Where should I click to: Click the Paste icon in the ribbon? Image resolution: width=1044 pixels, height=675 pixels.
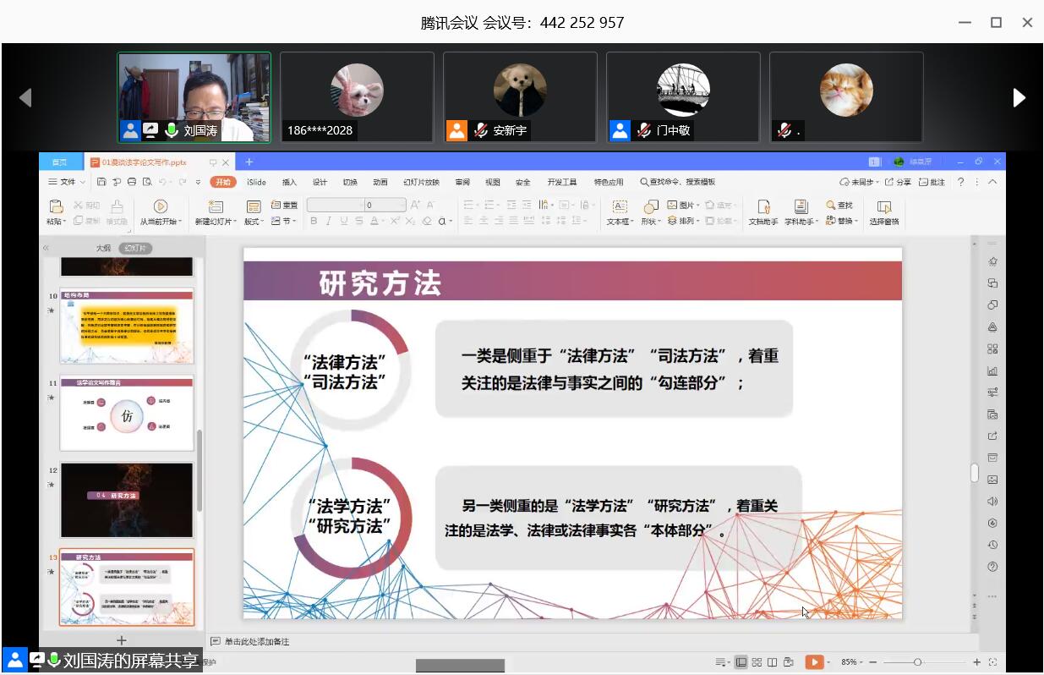click(56, 206)
